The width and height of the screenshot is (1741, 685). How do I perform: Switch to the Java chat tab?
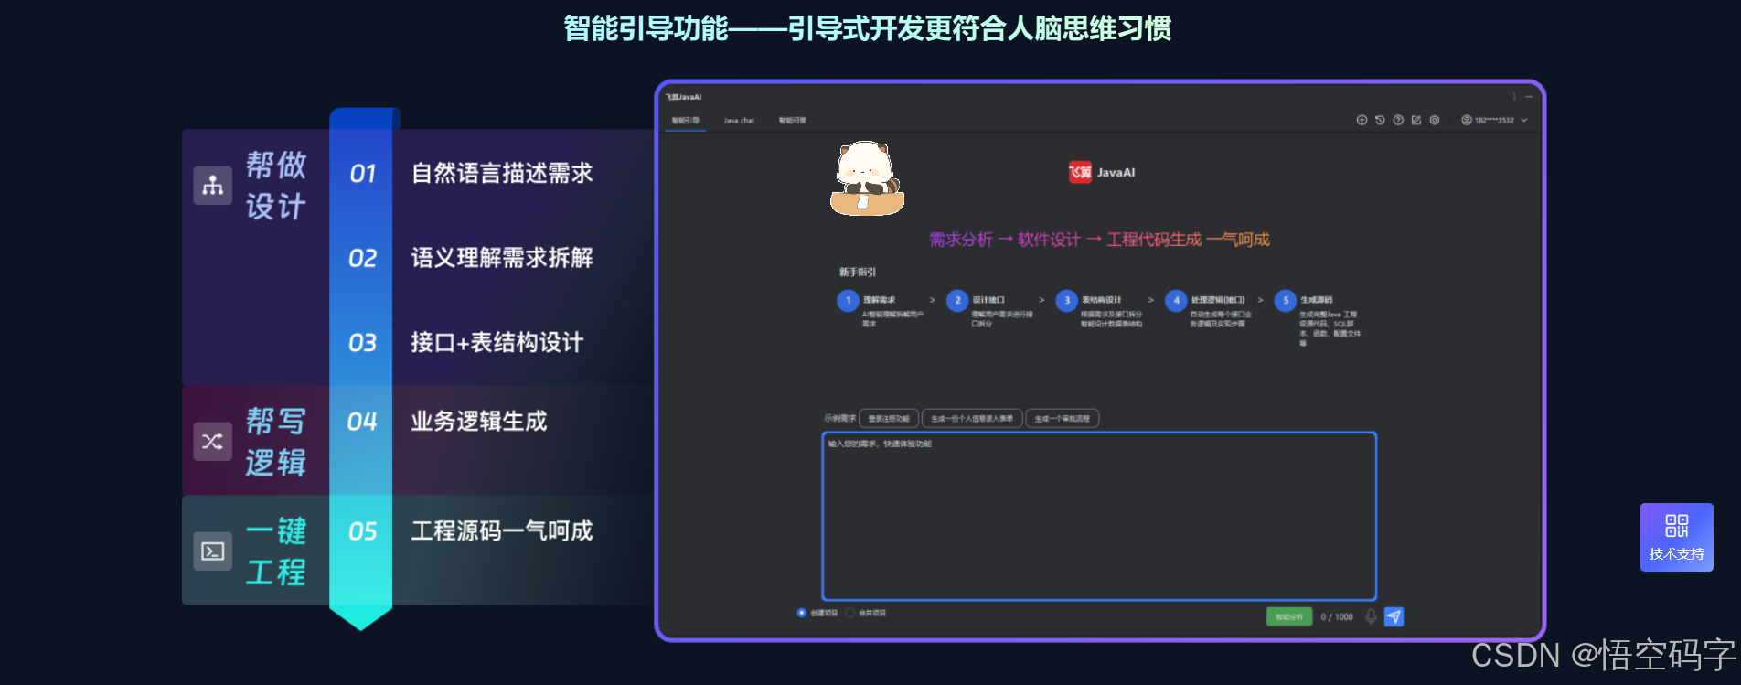(x=739, y=120)
